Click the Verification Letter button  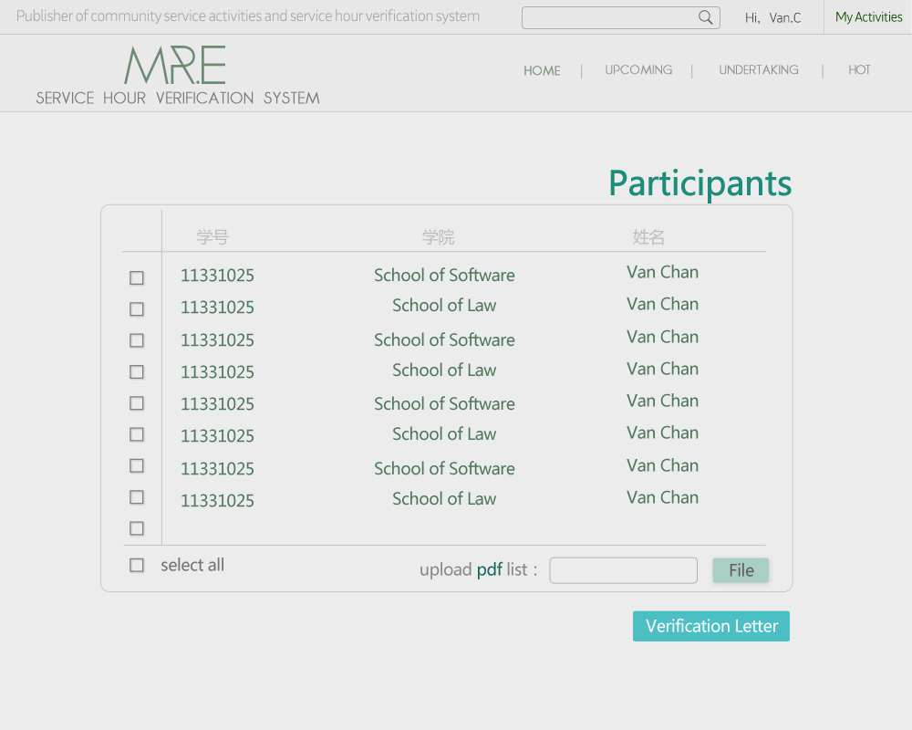click(711, 626)
